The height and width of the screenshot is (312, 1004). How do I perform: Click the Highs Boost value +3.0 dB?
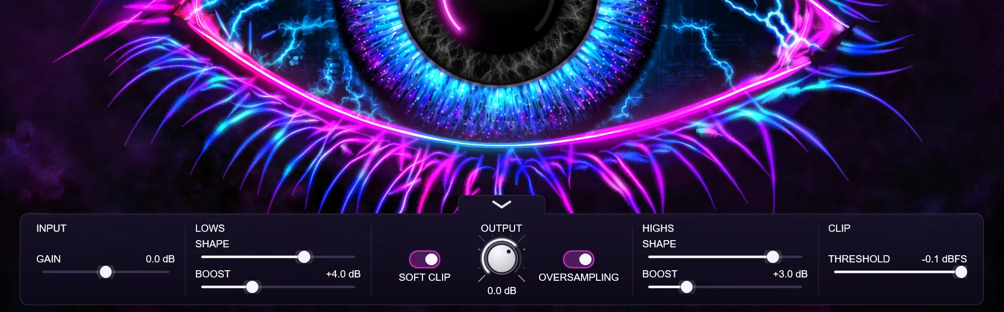(x=790, y=274)
